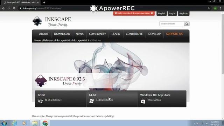This screenshot has width=224, height=126.
Task: Click the Log in button
Action: pos(172,13)
